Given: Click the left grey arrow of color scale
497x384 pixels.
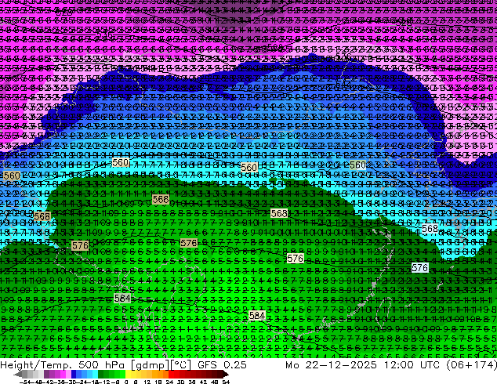Looking at the screenshot, I should click(18, 374).
